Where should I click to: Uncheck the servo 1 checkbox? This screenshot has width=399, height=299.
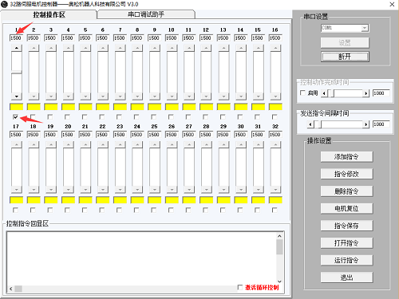(x=15, y=116)
